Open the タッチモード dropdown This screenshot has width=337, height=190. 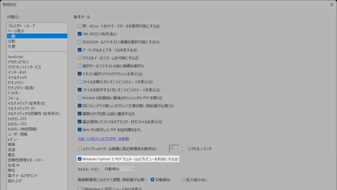click(119, 169)
